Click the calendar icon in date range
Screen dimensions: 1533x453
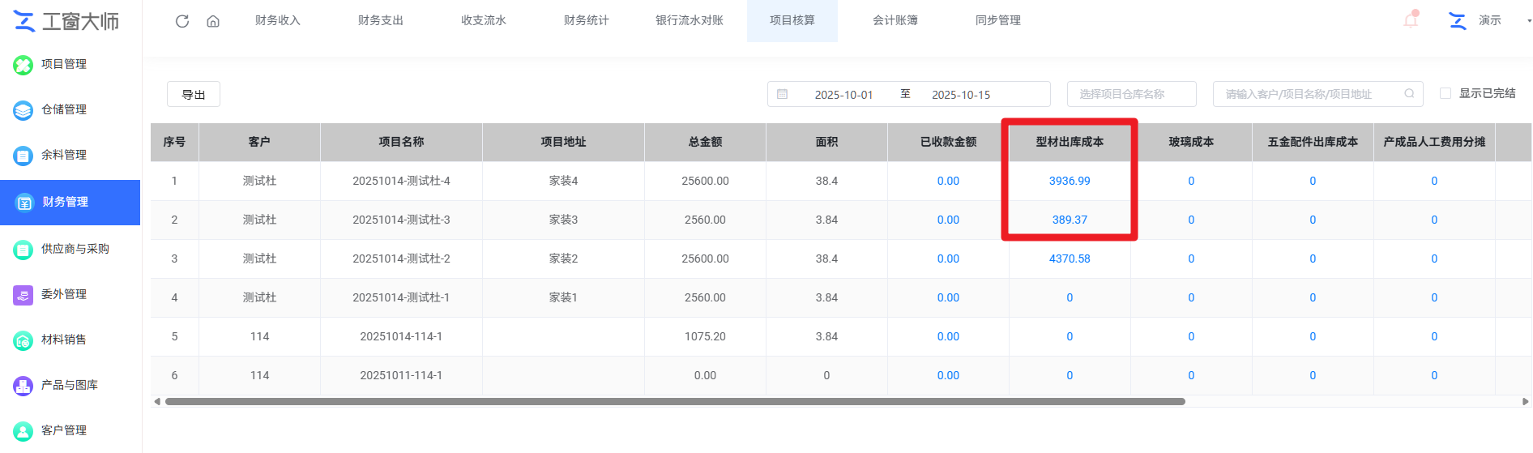coord(783,94)
